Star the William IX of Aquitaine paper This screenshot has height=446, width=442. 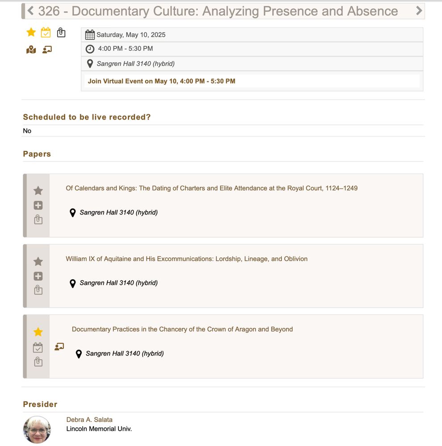pyautogui.click(x=38, y=261)
